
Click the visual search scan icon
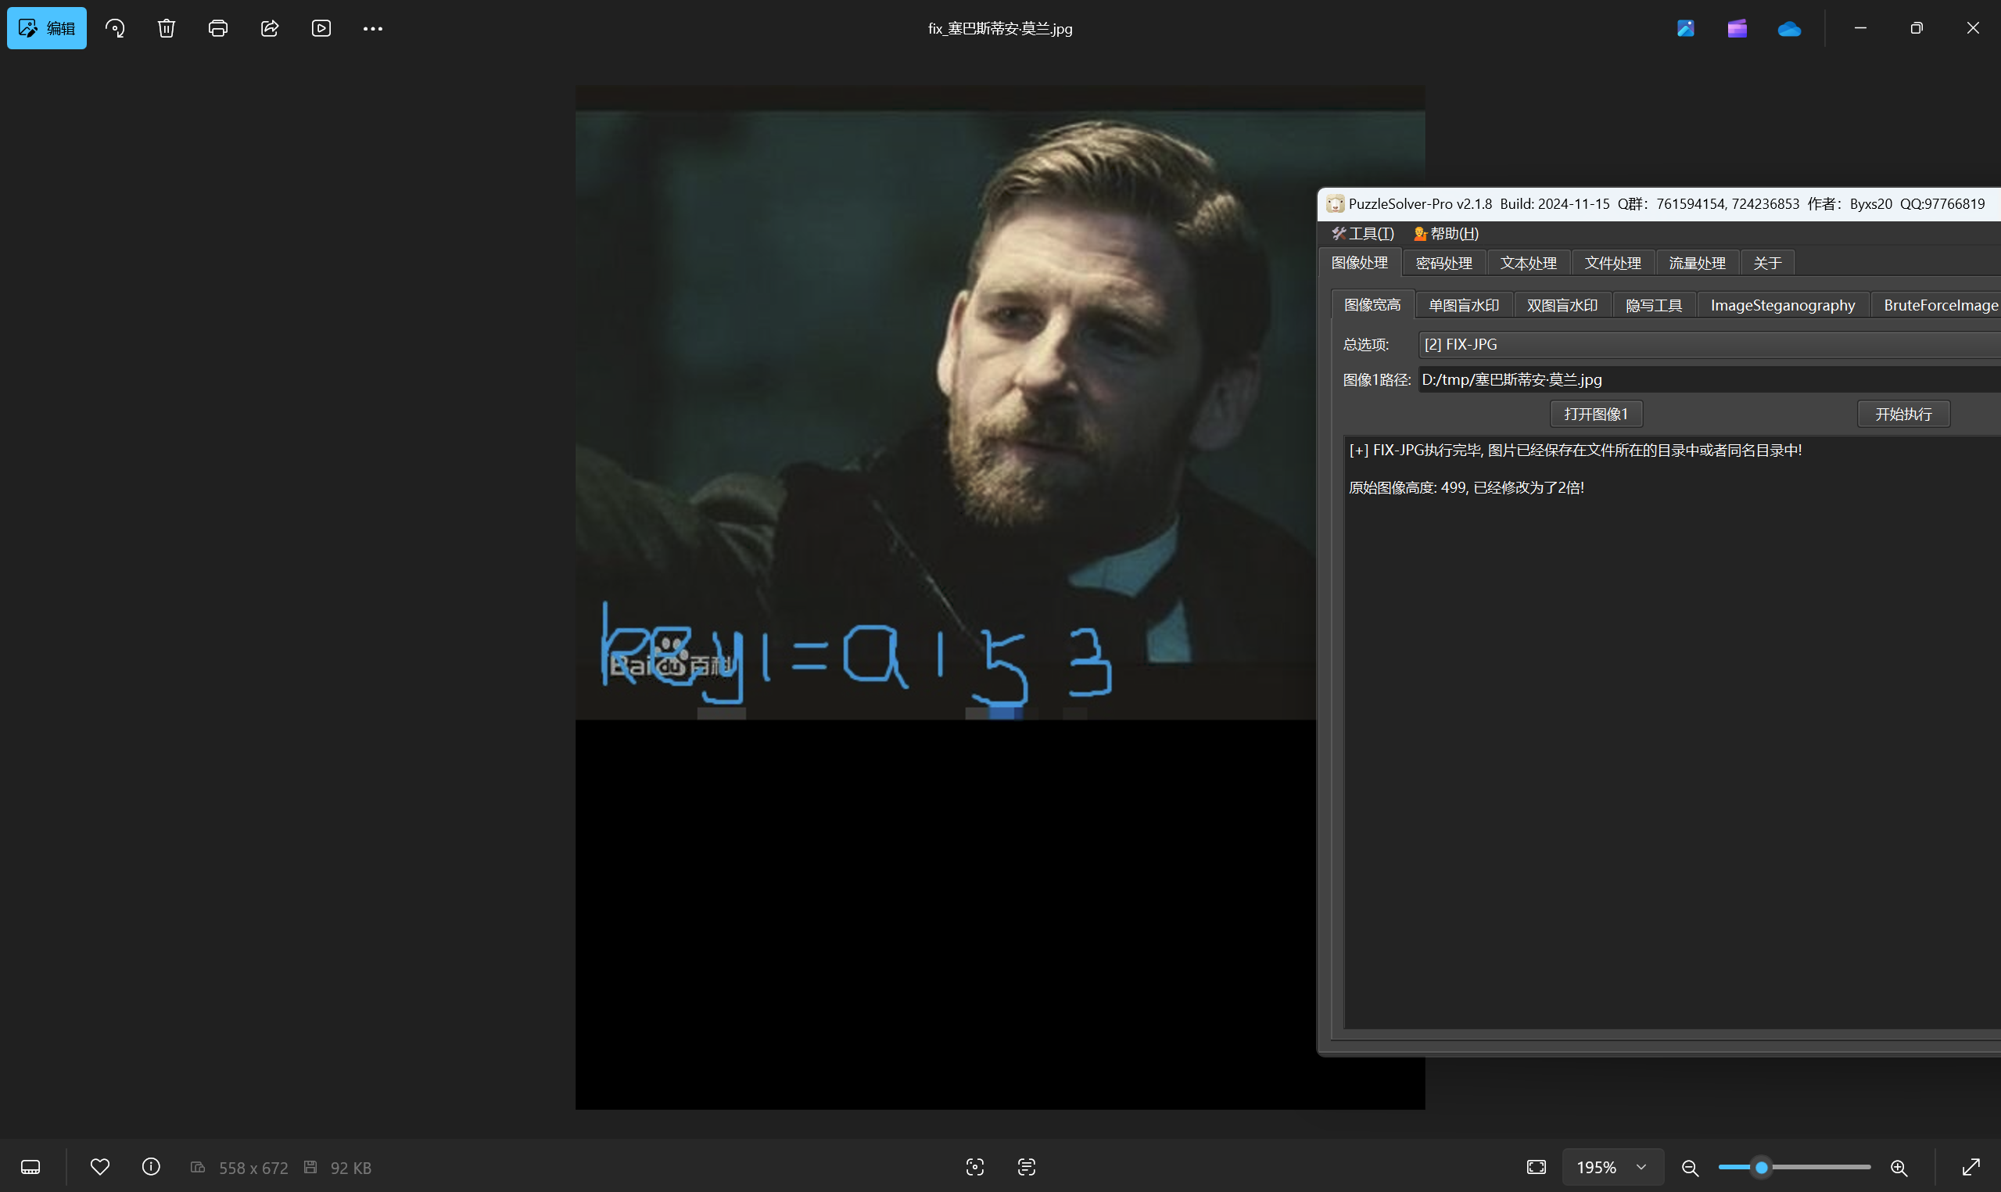975,1166
